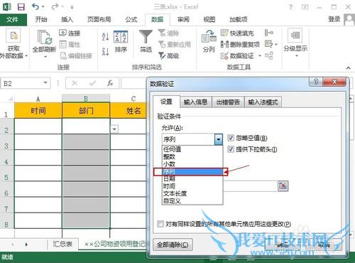Open What-If Analysis dropdown arrow
This screenshot has height=263, width=355.
tap(276, 44)
